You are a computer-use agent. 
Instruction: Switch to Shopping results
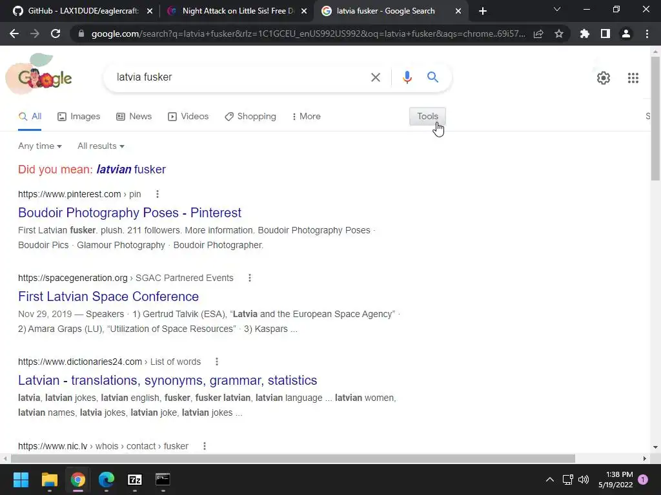pos(250,117)
